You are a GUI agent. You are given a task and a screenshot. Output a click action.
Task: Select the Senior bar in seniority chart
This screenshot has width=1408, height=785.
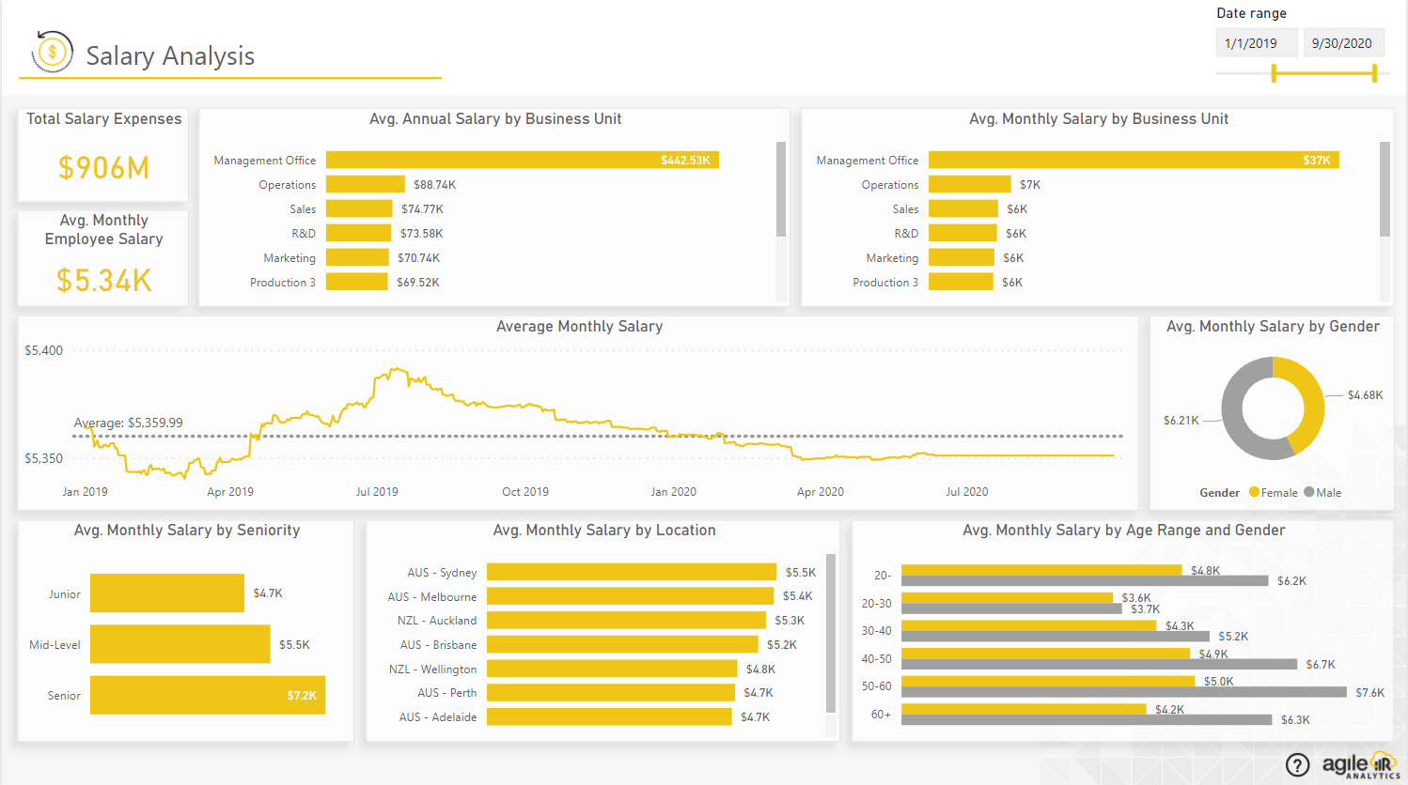coord(207,695)
